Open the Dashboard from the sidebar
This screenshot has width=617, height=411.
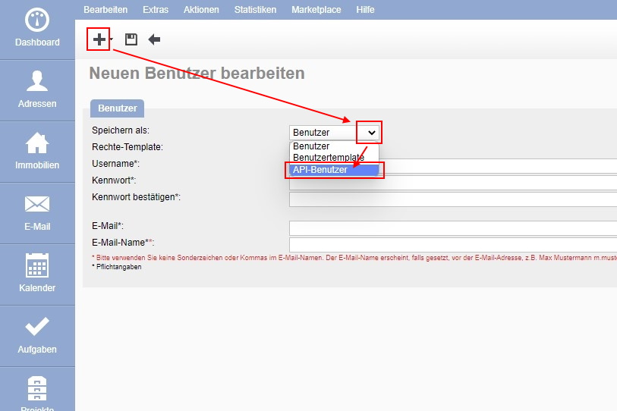click(37, 30)
